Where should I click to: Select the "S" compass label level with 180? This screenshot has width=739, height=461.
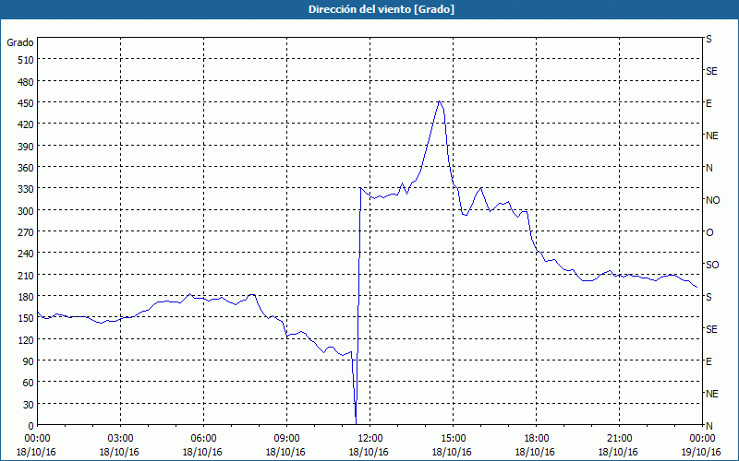[x=709, y=297]
